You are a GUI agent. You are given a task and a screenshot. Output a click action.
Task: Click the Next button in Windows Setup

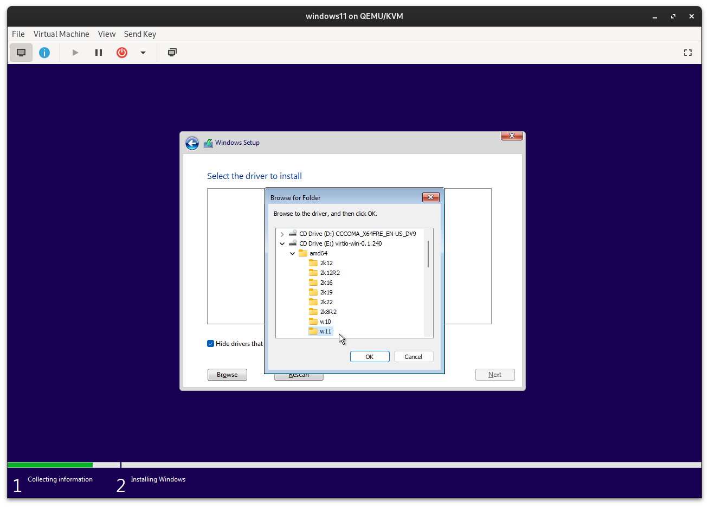[495, 375]
